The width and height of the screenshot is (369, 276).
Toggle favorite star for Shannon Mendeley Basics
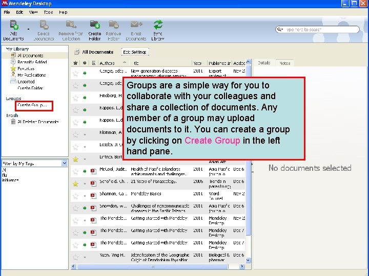75,196
